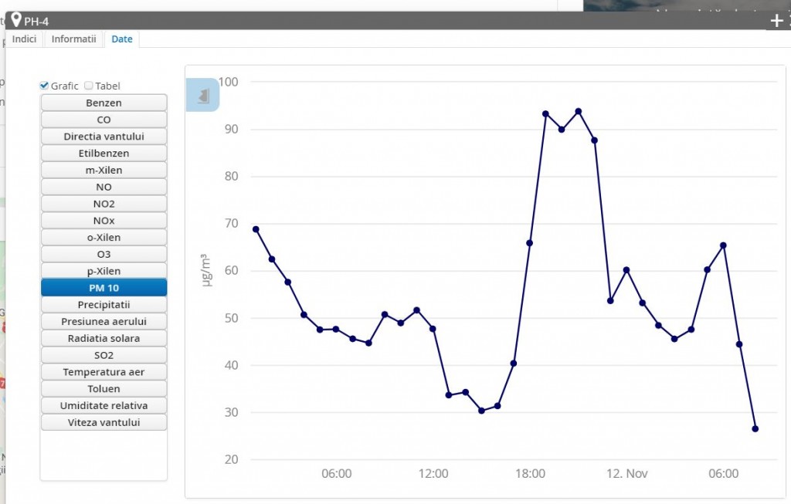Choose the Directia vantului parameter
The image size is (791, 504).
click(104, 137)
